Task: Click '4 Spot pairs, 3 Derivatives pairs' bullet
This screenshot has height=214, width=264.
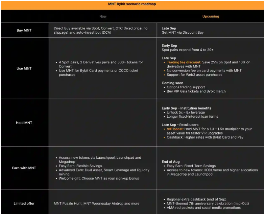Action: pos(101,64)
